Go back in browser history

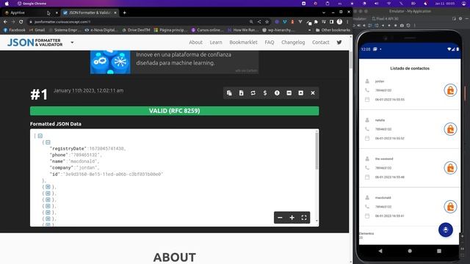click(5, 21)
